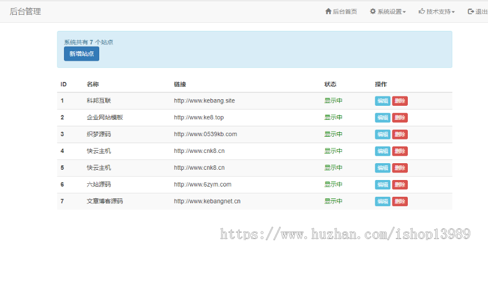
Task: Edit the 文章博客源码 site row
Action: 382,202
